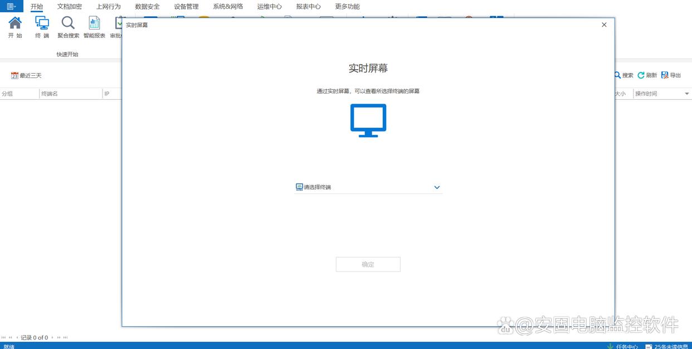The height and width of the screenshot is (349, 692).
Task: Sort by the IP column header
Action: [112, 94]
